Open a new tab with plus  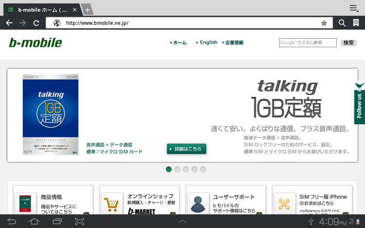click(88, 10)
